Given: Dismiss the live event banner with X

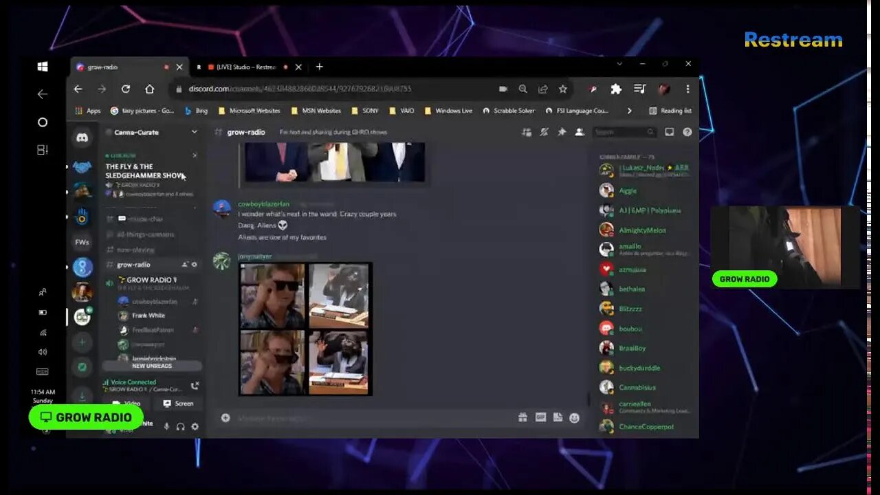Looking at the screenshot, I should 195,155.
